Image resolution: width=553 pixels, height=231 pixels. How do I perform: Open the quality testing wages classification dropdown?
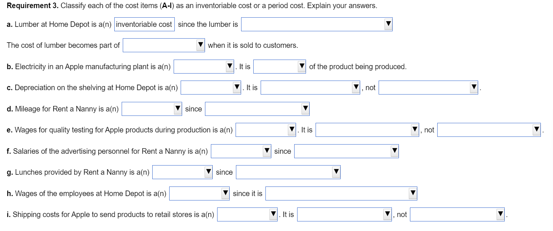tap(291, 129)
